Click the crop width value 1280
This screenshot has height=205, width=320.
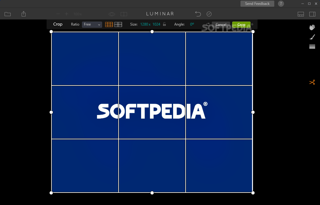(x=144, y=24)
